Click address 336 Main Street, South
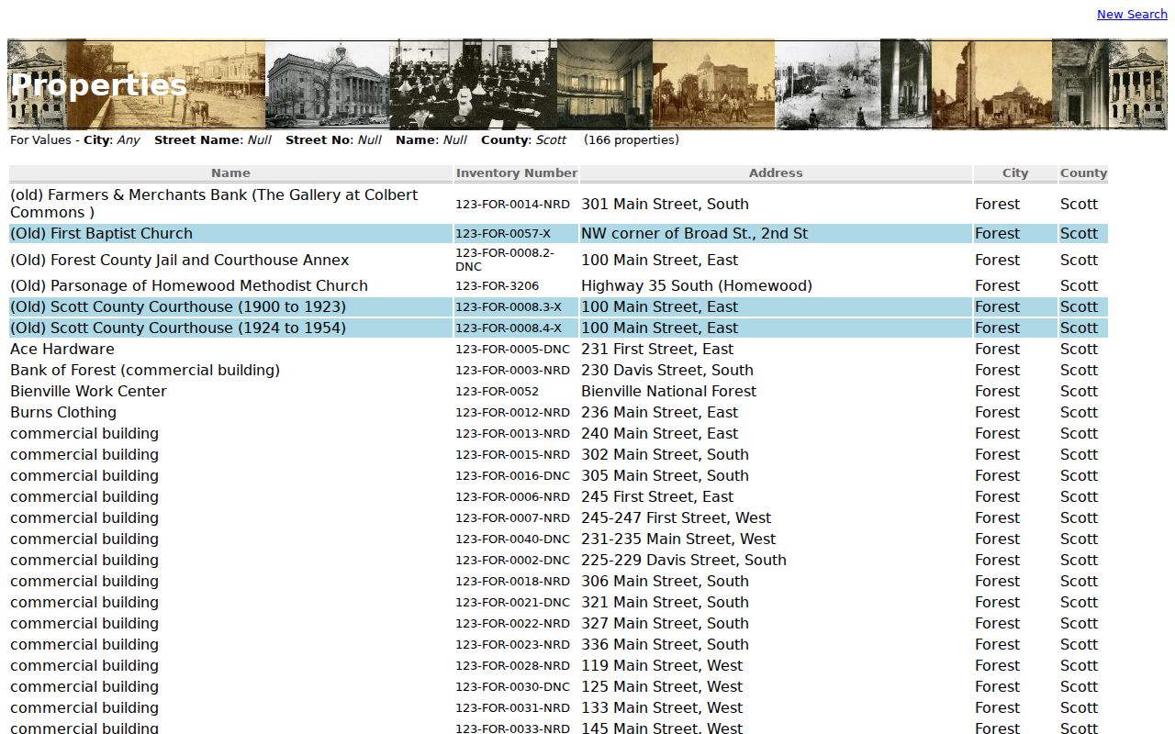Image resolution: width=1175 pixels, height=734 pixels. coord(665,644)
